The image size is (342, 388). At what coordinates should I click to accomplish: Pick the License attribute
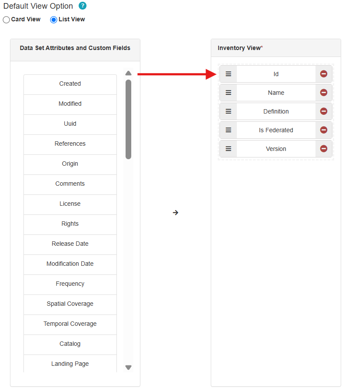click(70, 204)
